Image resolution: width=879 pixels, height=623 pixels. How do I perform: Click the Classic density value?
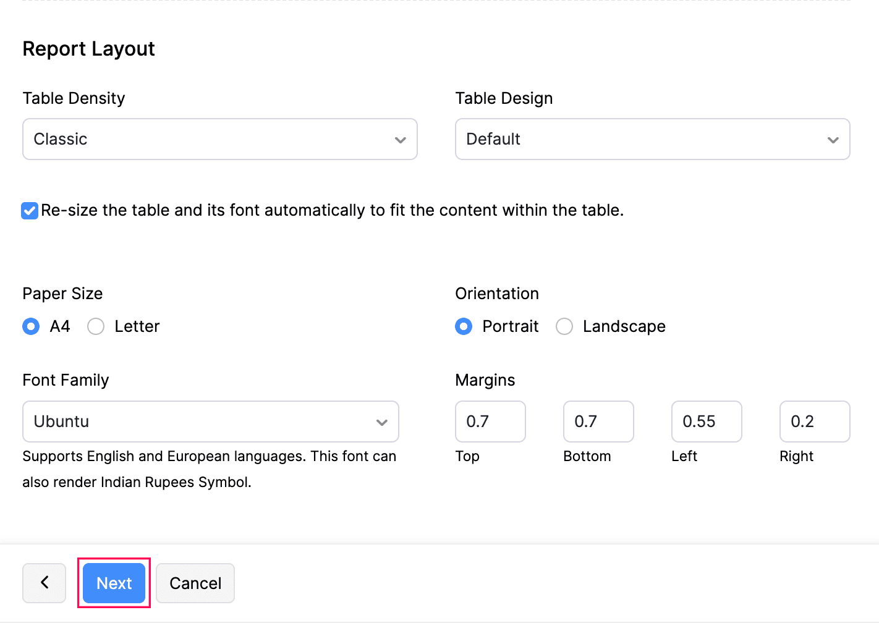[60, 139]
